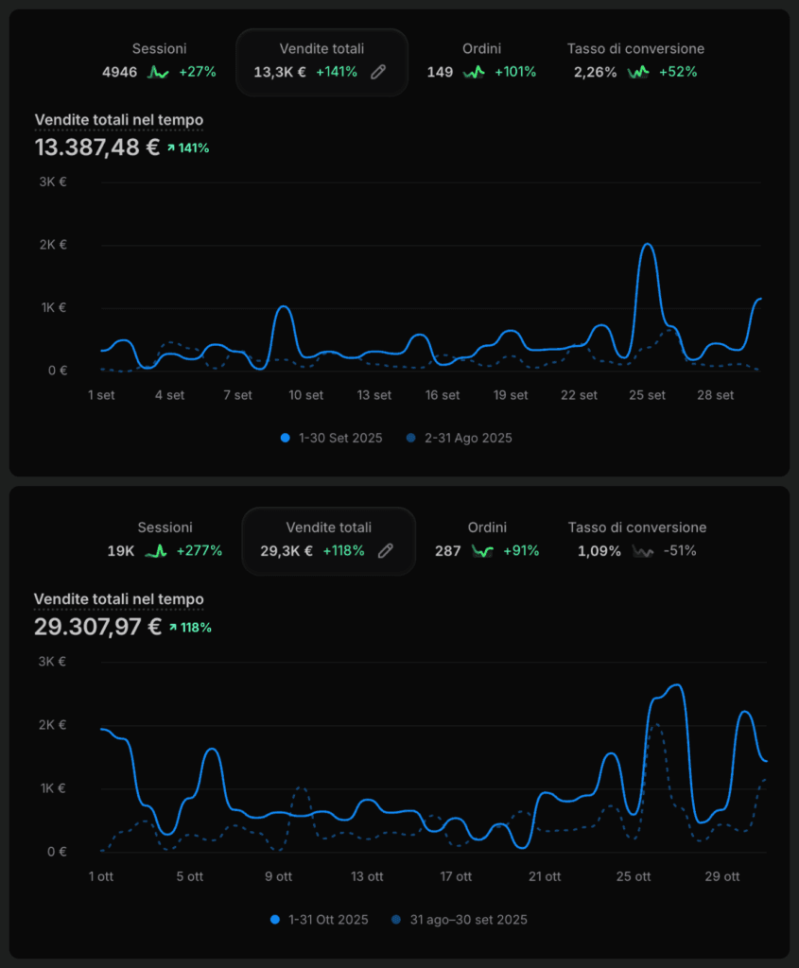Viewport: 799px width, 968px height.
Task: Click the 29 ott axis label
Action: [722, 876]
